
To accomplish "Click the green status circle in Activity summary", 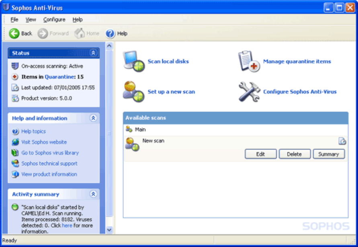I will pos(15,207).
